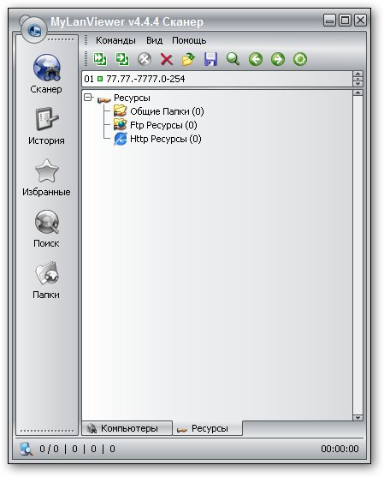This screenshot has height=477, width=384.
Task: Click the tree scrollbar down arrow
Action: point(357,417)
